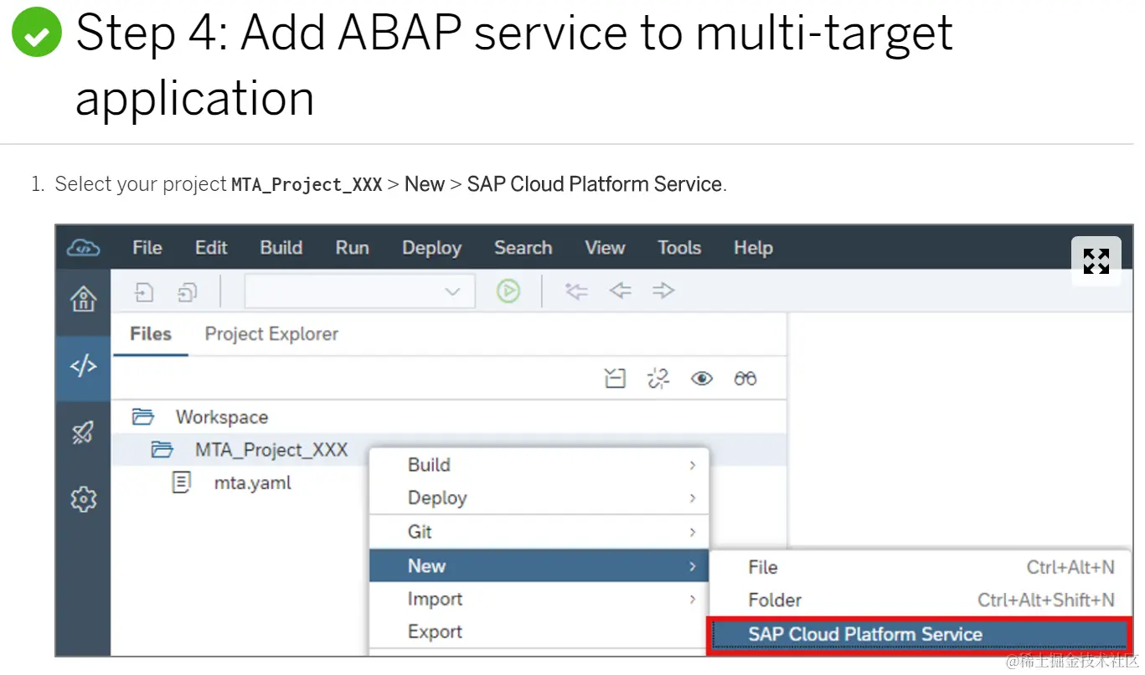Click the MTA_Project_XXX folder icon

pos(162,450)
